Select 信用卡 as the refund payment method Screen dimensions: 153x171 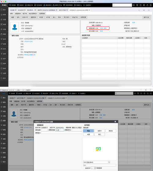point(99,131)
